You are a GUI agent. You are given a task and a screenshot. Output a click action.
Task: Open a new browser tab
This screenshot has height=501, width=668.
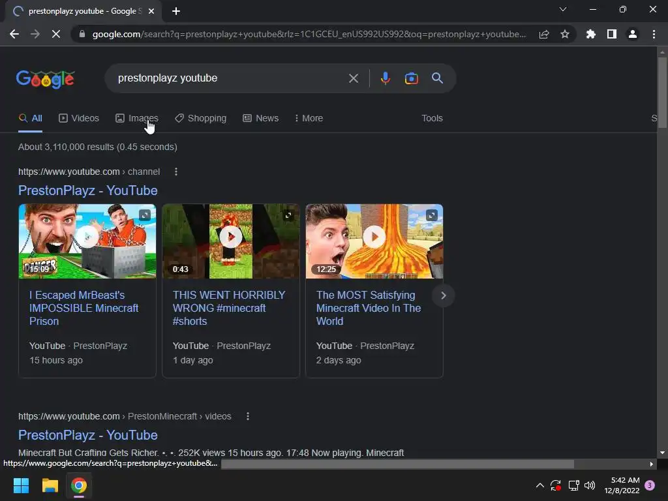tap(176, 11)
